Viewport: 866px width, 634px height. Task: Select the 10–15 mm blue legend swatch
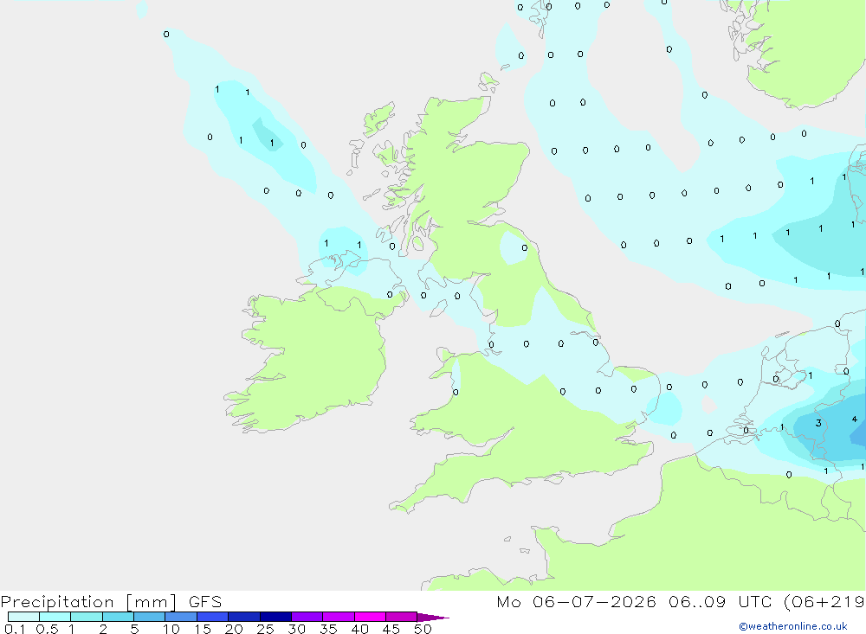(x=181, y=617)
